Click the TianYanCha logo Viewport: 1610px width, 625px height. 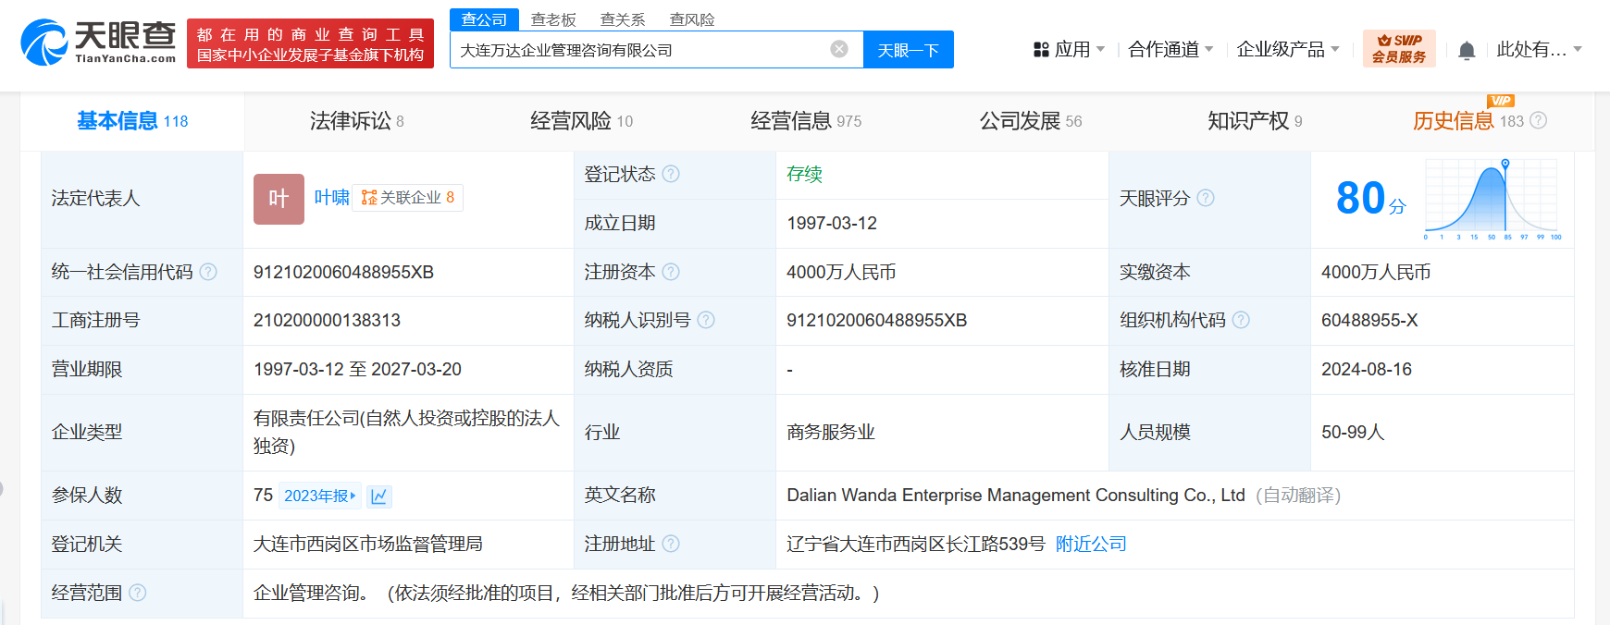[x=98, y=43]
